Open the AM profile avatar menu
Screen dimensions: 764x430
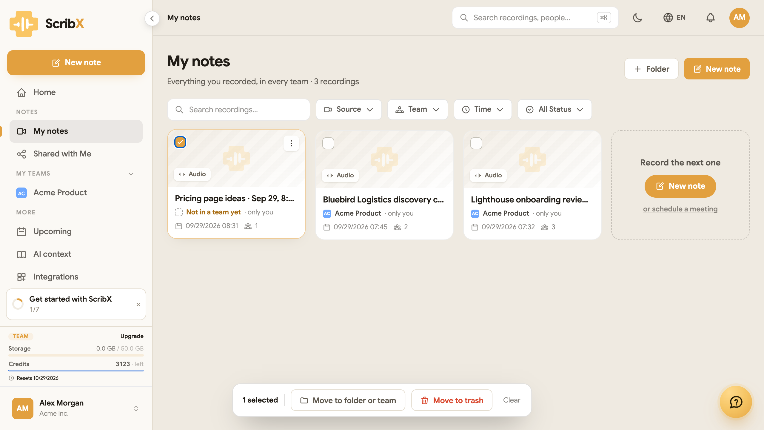[x=739, y=18]
